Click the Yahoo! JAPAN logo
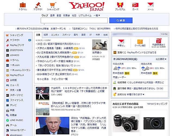 click(x=87, y=7)
